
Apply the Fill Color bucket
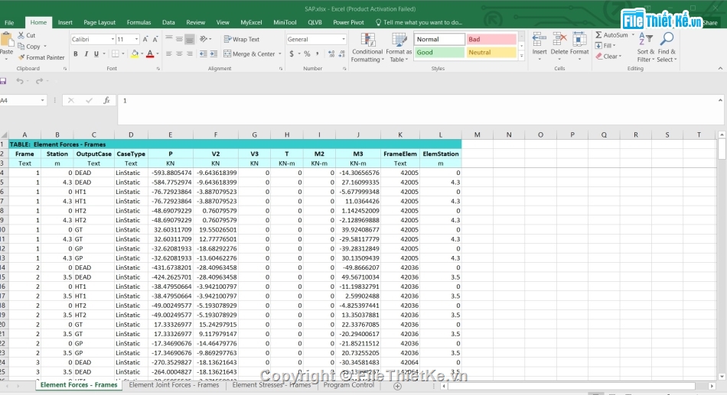click(135, 53)
